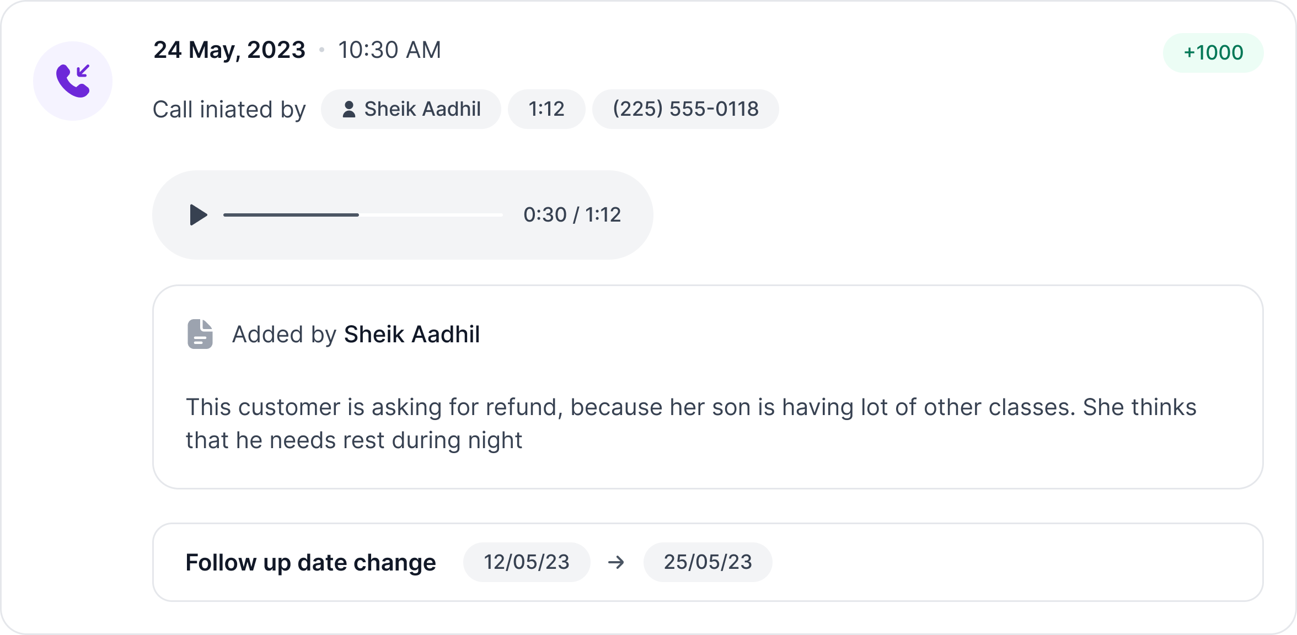Viewport: 1297px width, 635px height.
Task: Click the purple incoming call icon
Action: [x=73, y=81]
